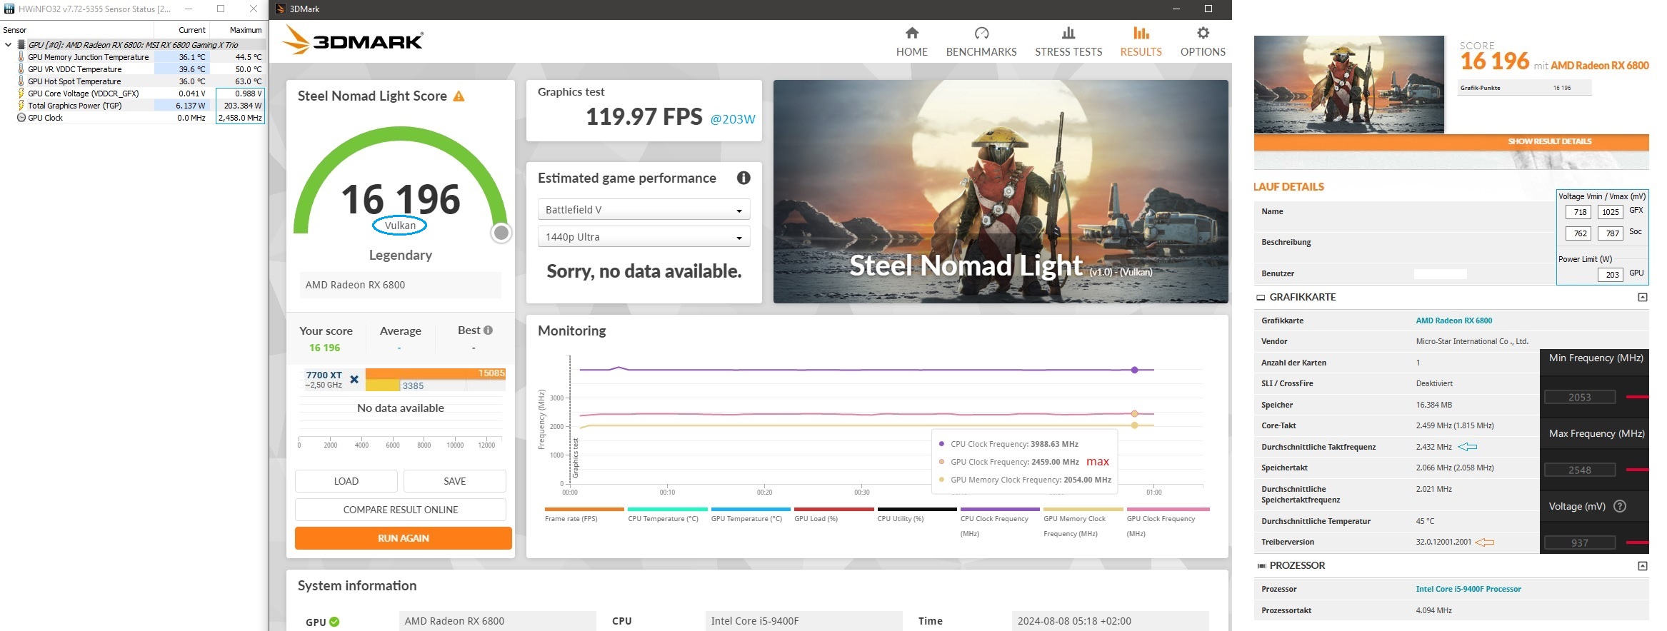The height and width of the screenshot is (631, 1667).
Task: Click the info icon beside Best score
Action: pos(488,330)
